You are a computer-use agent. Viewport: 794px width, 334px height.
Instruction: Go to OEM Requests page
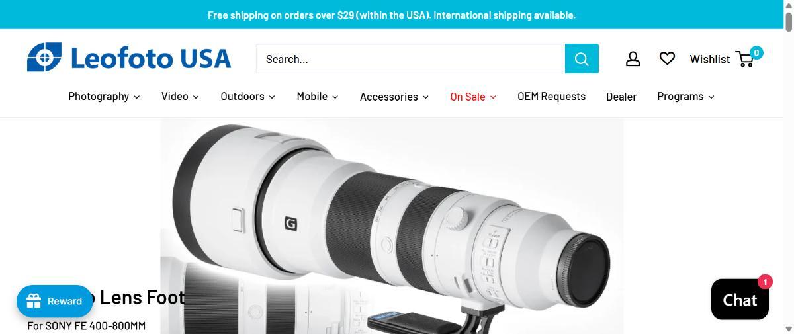pos(551,97)
